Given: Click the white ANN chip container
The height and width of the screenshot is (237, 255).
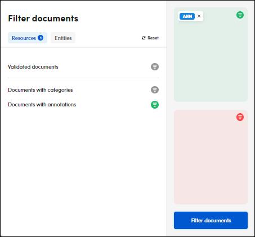Looking at the screenshot, I should (x=190, y=16).
